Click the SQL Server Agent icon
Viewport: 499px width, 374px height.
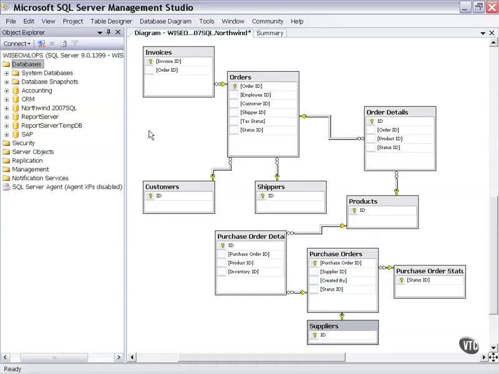6,187
